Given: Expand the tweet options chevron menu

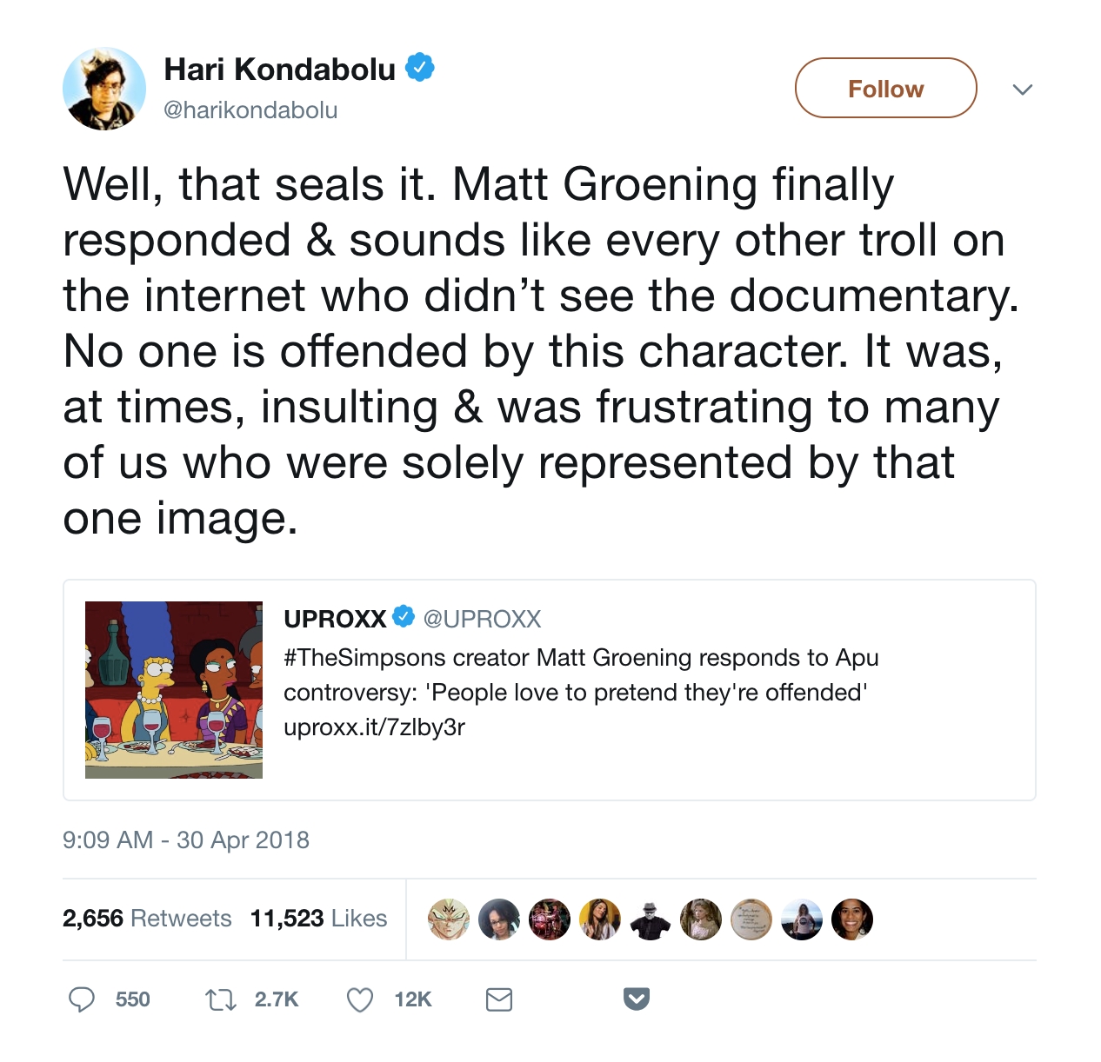Looking at the screenshot, I should 1023,90.
